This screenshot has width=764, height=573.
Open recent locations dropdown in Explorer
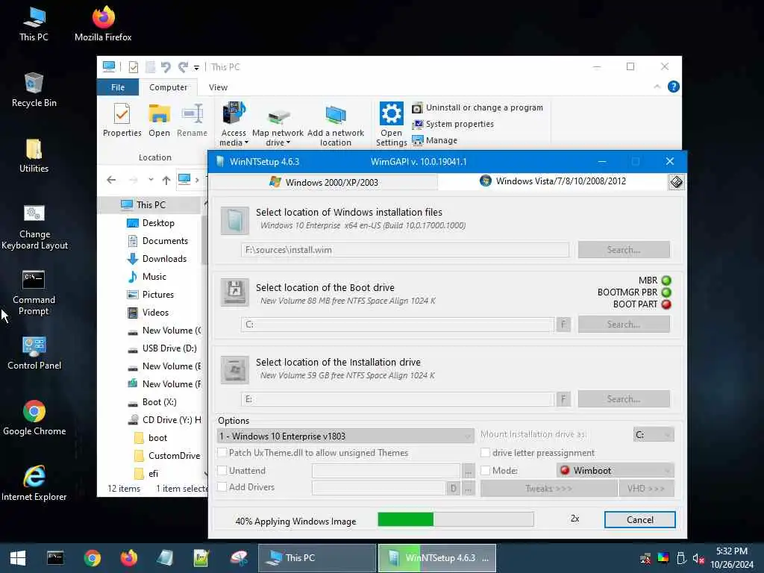pos(151,180)
